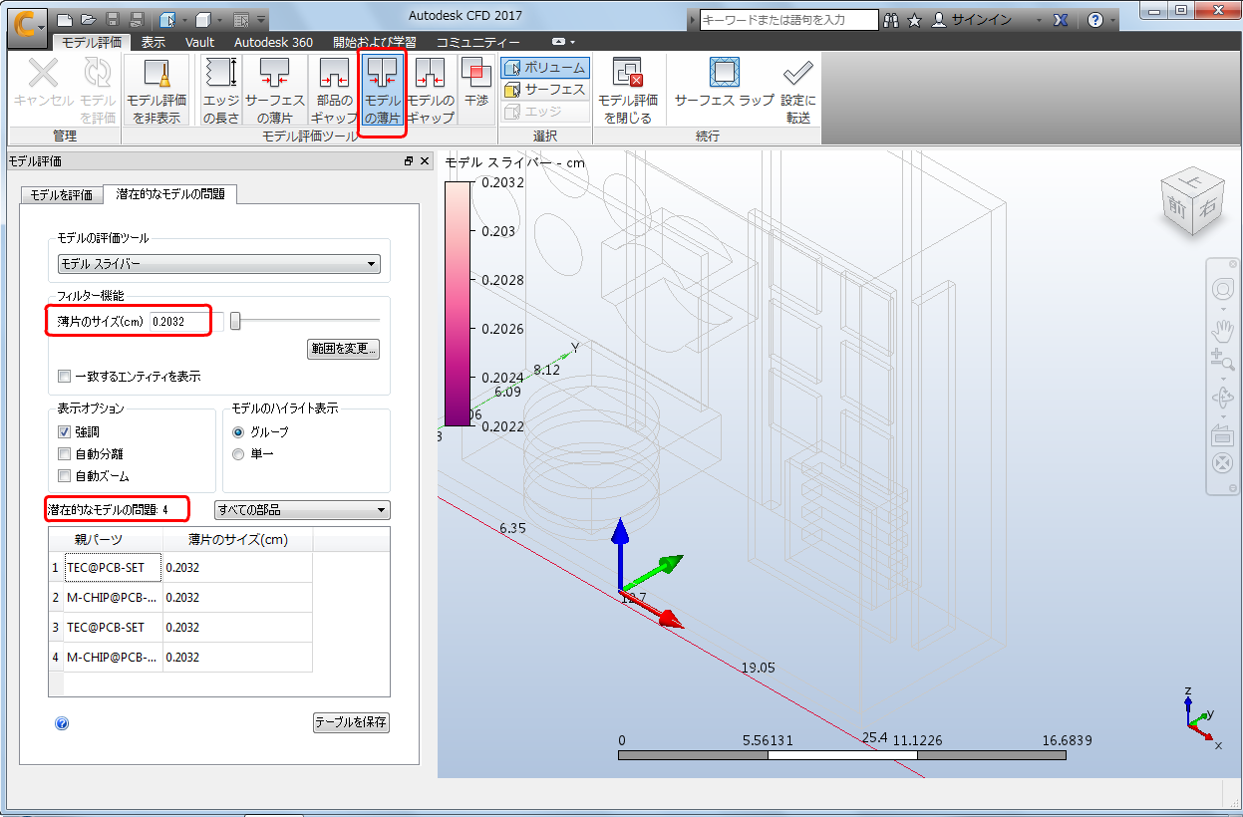Switch to the 表示 ribbon tab
Image resolution: width=1243 pixels, height=817 pixels.
tap(153, 42)
